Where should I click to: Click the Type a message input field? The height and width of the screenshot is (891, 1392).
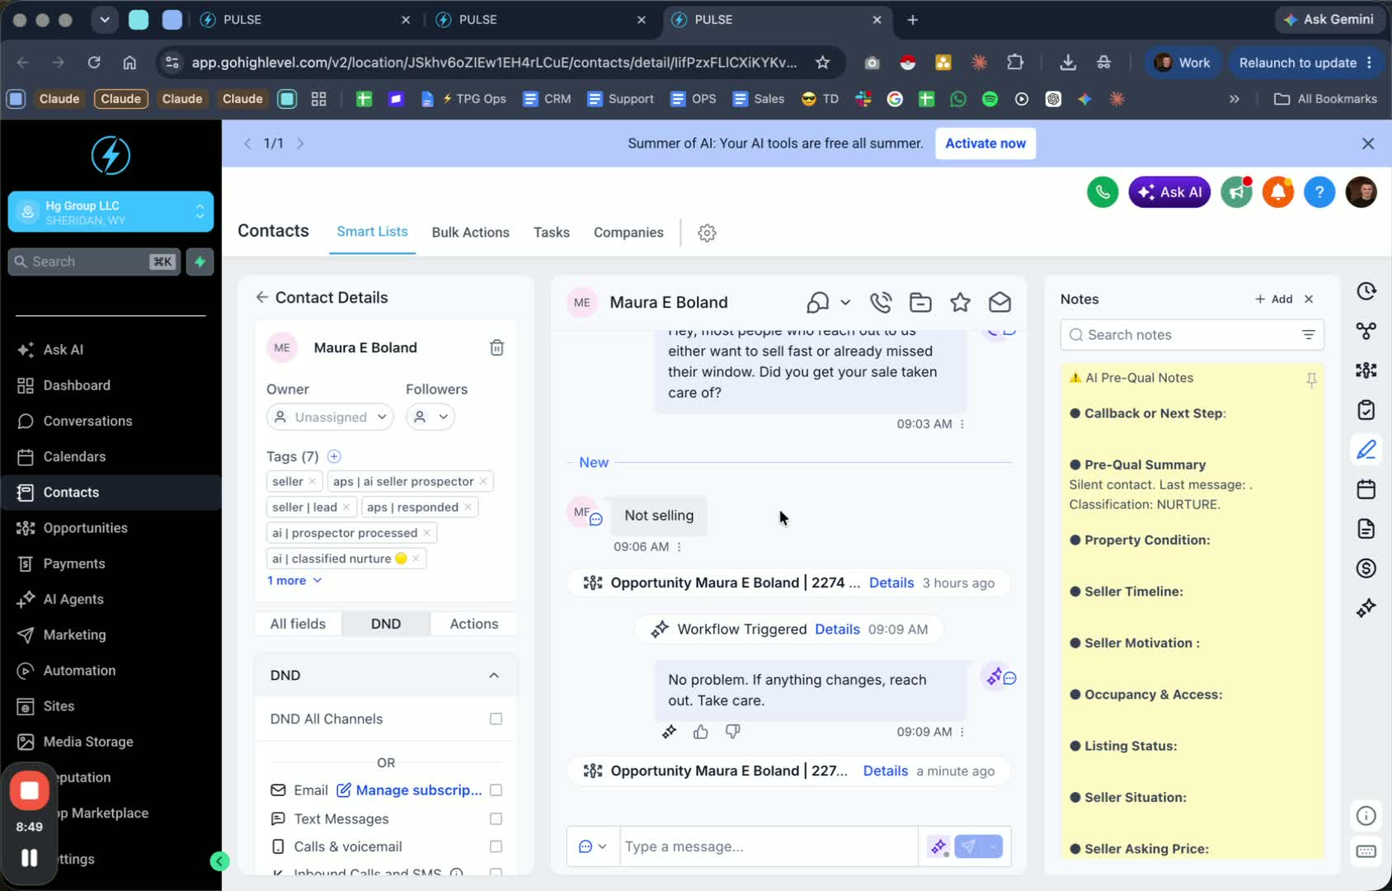point(769,846)
